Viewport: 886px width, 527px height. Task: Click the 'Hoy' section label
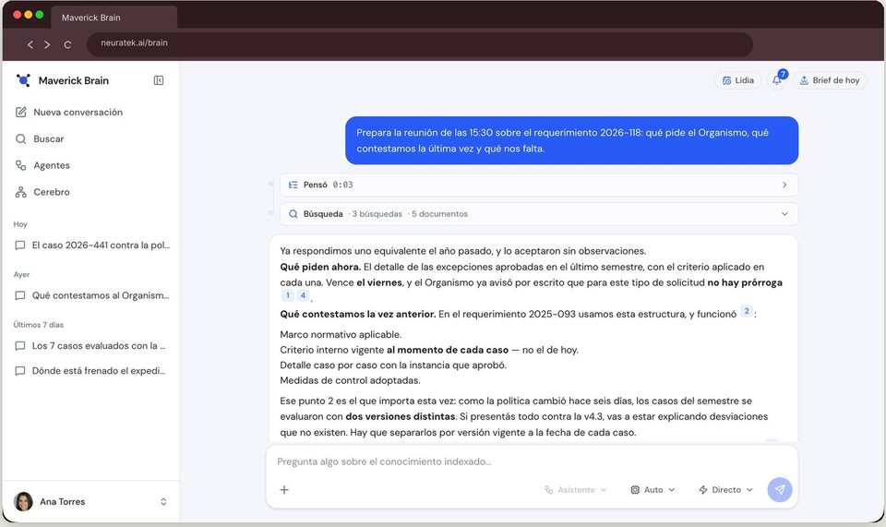coord(20,224)
